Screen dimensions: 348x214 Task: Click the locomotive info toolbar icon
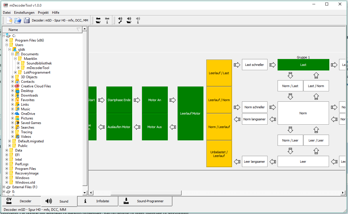[x=107, y=20]
